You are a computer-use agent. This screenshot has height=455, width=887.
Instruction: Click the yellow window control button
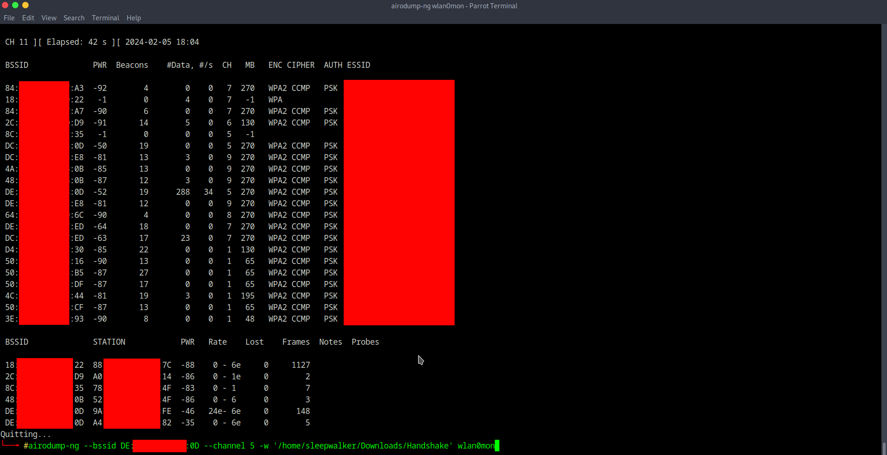pyautogui.click(x=25, y=5)
